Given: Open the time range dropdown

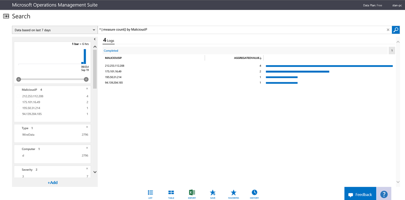Looking at the screenshot, I should click(x=54, y=30).
